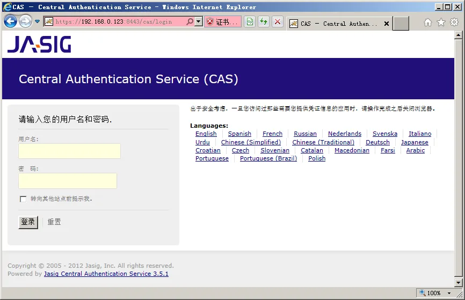
Task: Switch language to Deutsch
Action: point(377,142)
